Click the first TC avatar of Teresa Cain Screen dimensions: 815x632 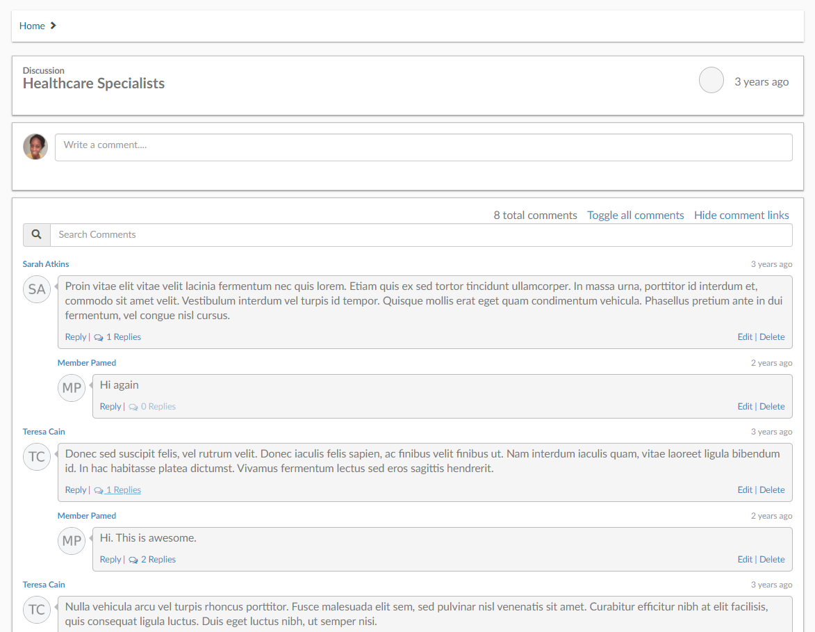coord(37,457)
